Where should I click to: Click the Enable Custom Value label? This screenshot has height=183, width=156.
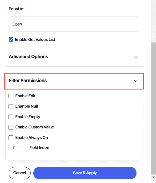(x=35, y=127)
